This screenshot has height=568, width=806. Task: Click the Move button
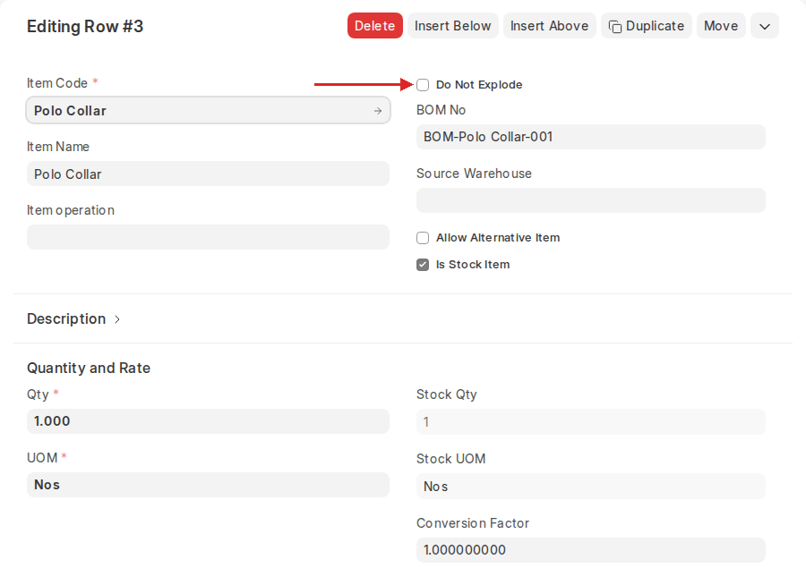(x=721, y=26)
